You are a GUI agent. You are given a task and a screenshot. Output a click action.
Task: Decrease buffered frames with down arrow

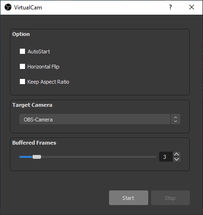point(177,159)
